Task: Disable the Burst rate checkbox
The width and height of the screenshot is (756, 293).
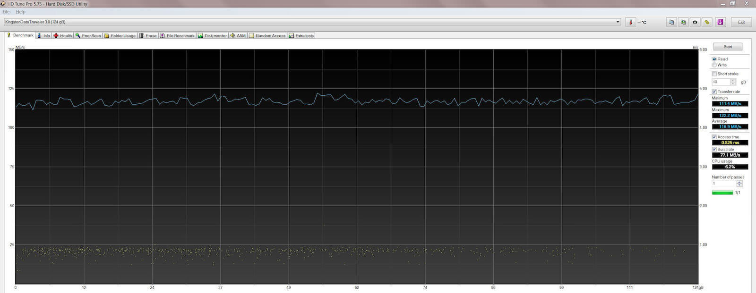Action: (714, 150)
